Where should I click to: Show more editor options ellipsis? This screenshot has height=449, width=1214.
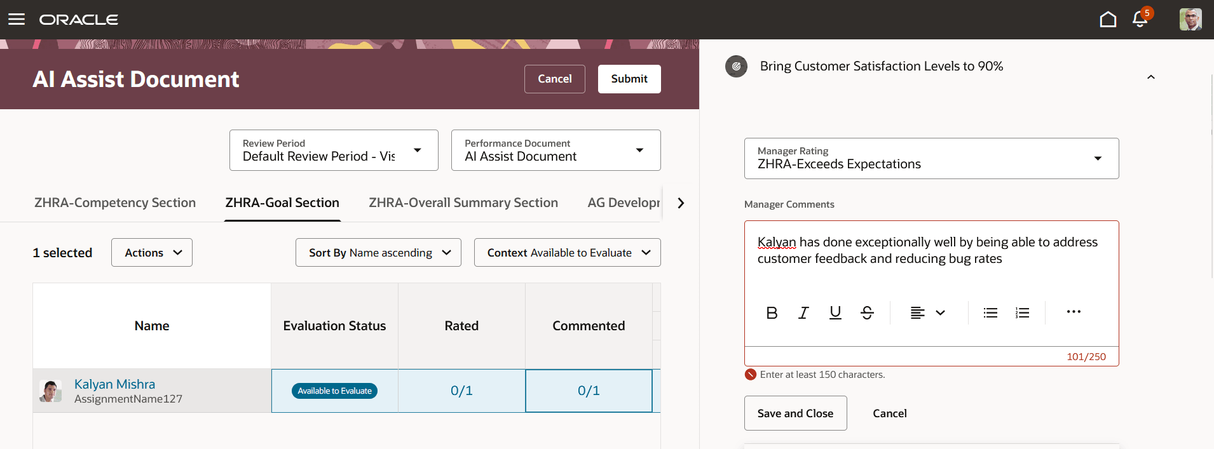(1074, 312)
